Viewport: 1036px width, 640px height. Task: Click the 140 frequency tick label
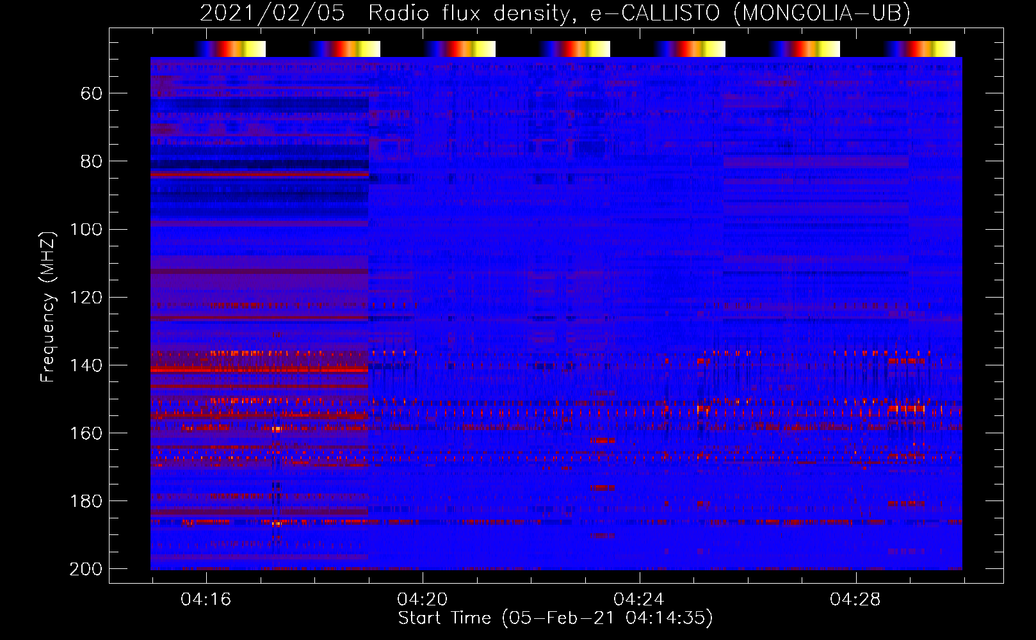86,365
